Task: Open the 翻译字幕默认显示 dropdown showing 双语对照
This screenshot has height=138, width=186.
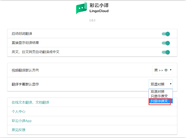Action: [x=161, y=84]
